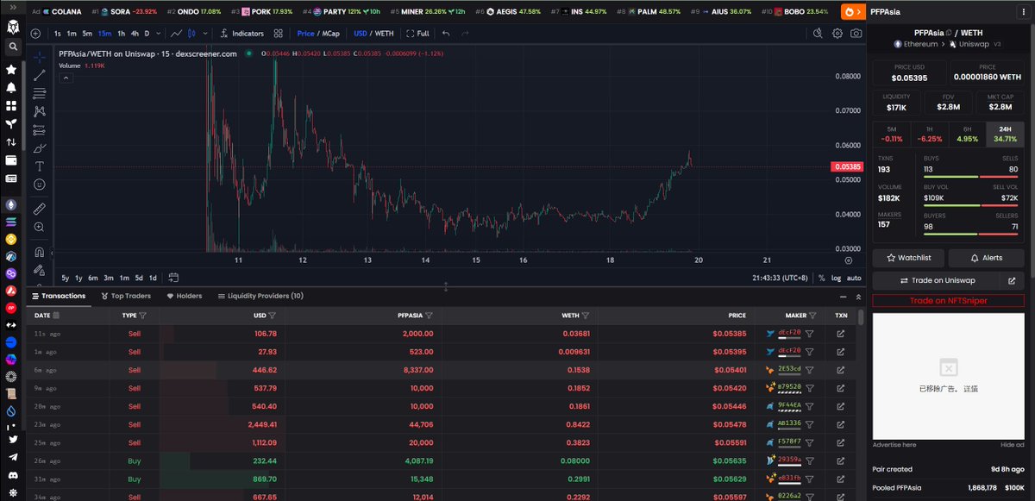Open the Twitter icon in sidebar
Viewport: 1035px width, 501px height.
pyautogui.click(x=11, y=439)
